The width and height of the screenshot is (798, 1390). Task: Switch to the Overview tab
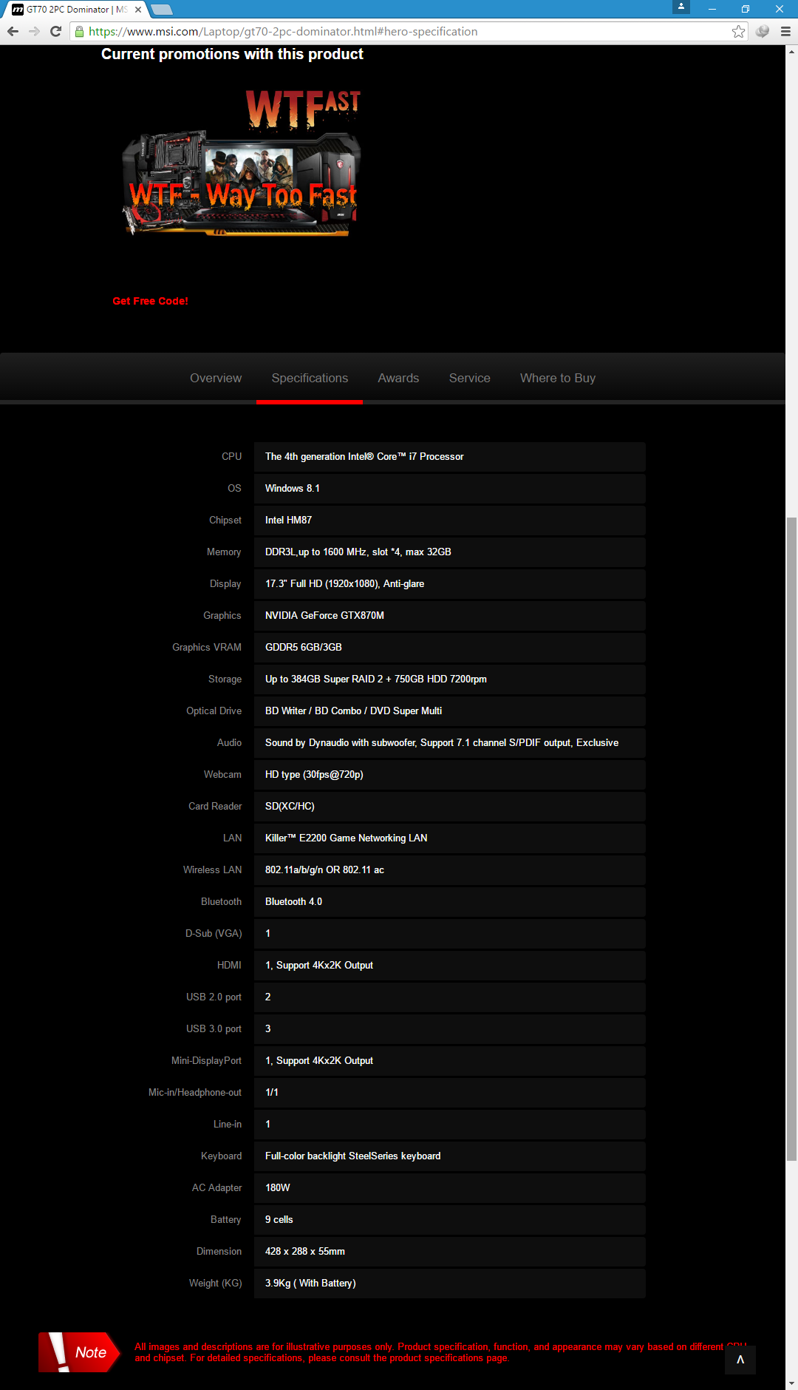216,378
